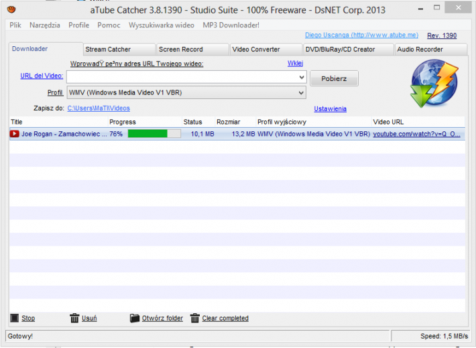Click the Clear completed link

tap(225, 319)
